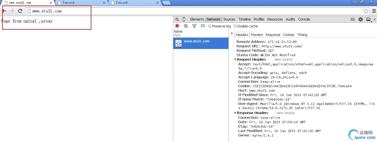Open the Sources DevTools panel
This screenshot has height=142, width=377.
coord(229,19)
